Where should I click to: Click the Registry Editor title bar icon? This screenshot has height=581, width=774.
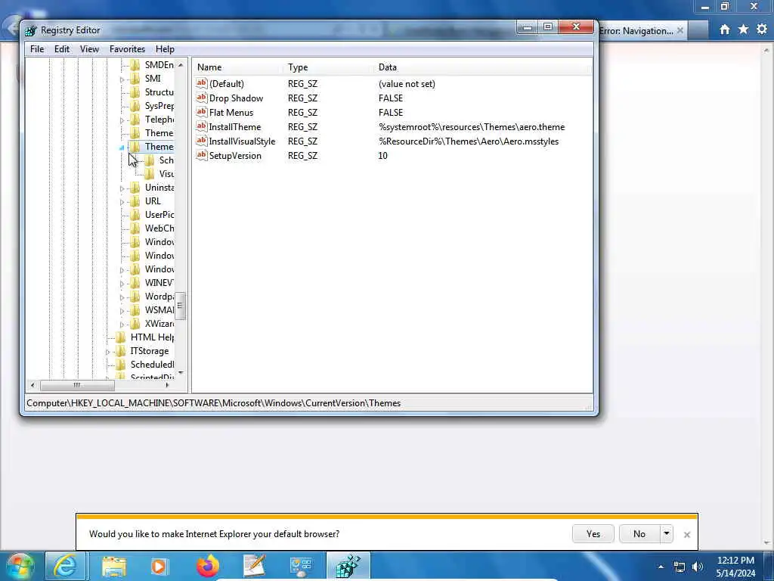(30, 30)
